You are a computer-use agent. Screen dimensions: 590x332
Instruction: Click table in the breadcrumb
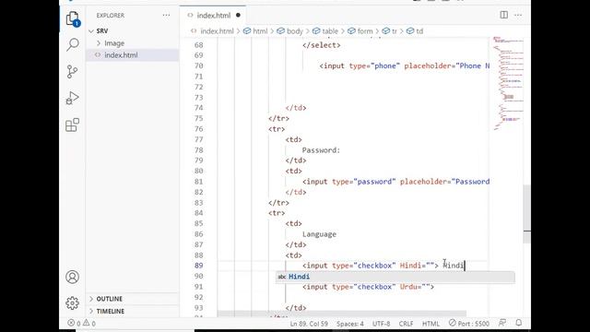[330, 31]
